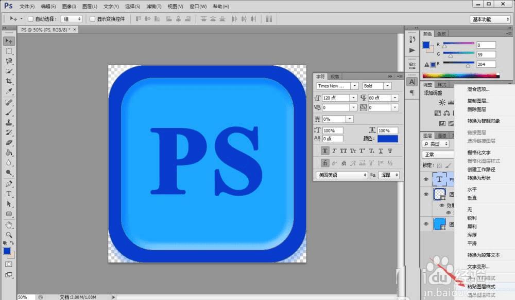Select the Move tool in toolbox
The height and width of the screenshot is (300, 515).
point(9,41)
